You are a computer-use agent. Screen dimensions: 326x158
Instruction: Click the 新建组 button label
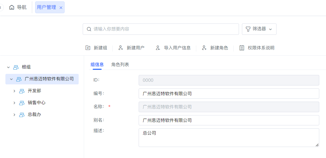(101, 48)
